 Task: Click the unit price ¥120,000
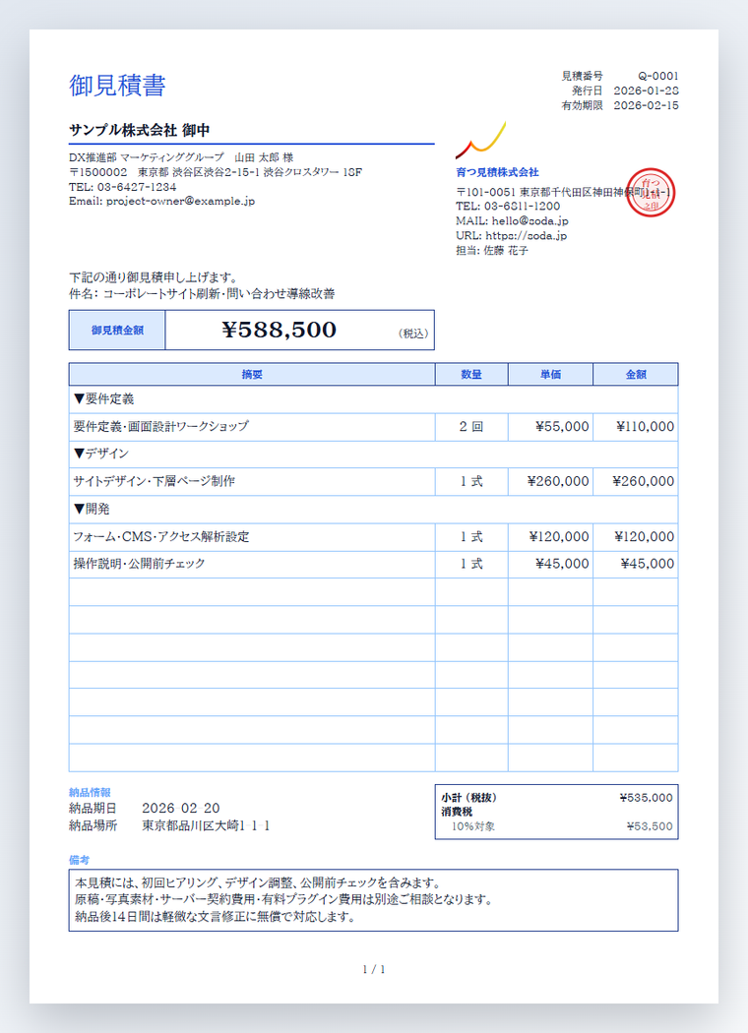[559, 537]
